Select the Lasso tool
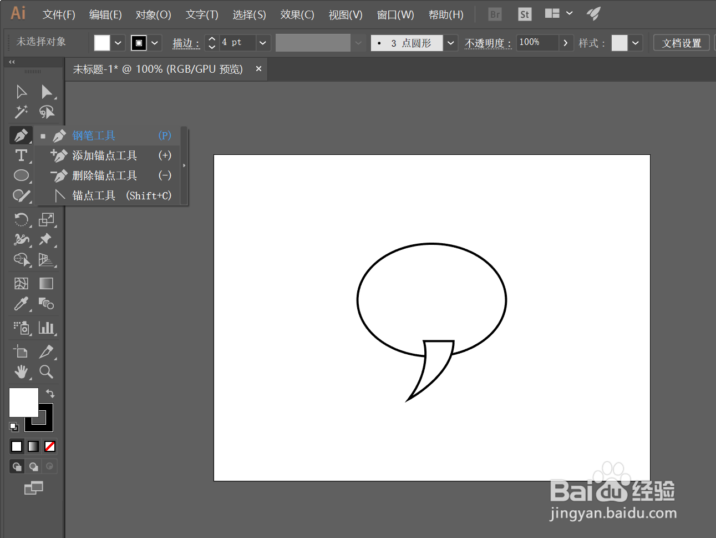Screen dimensions: 716x538 [x=47, y=112]
